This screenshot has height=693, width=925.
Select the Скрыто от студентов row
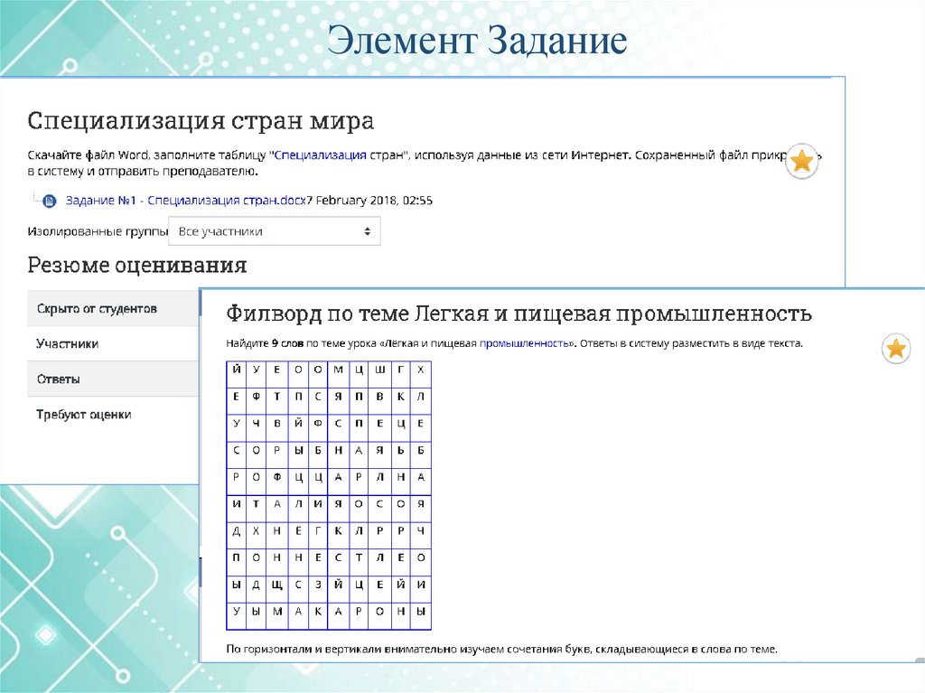click(113, 308)
